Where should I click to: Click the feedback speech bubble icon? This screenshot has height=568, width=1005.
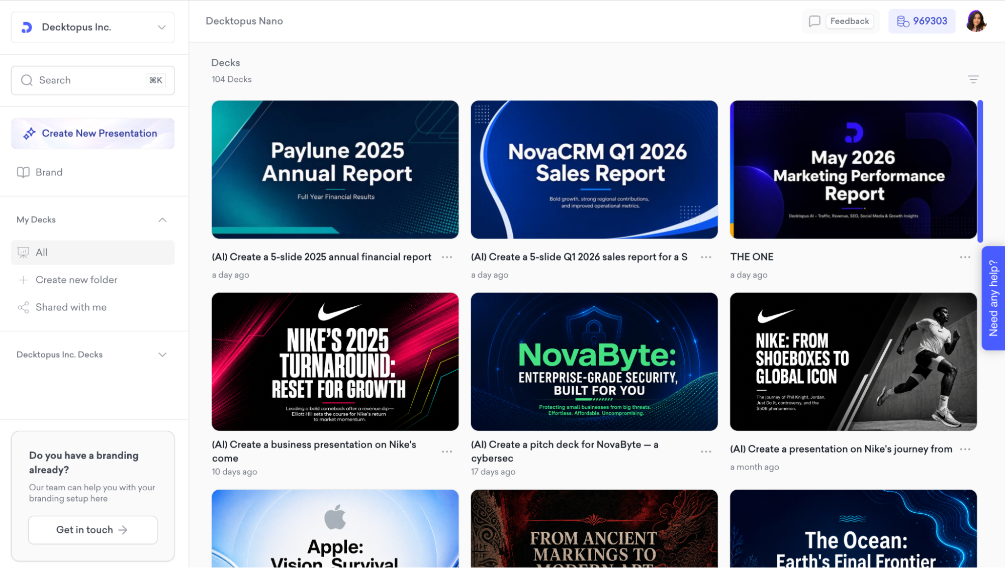tap(814, 21)
